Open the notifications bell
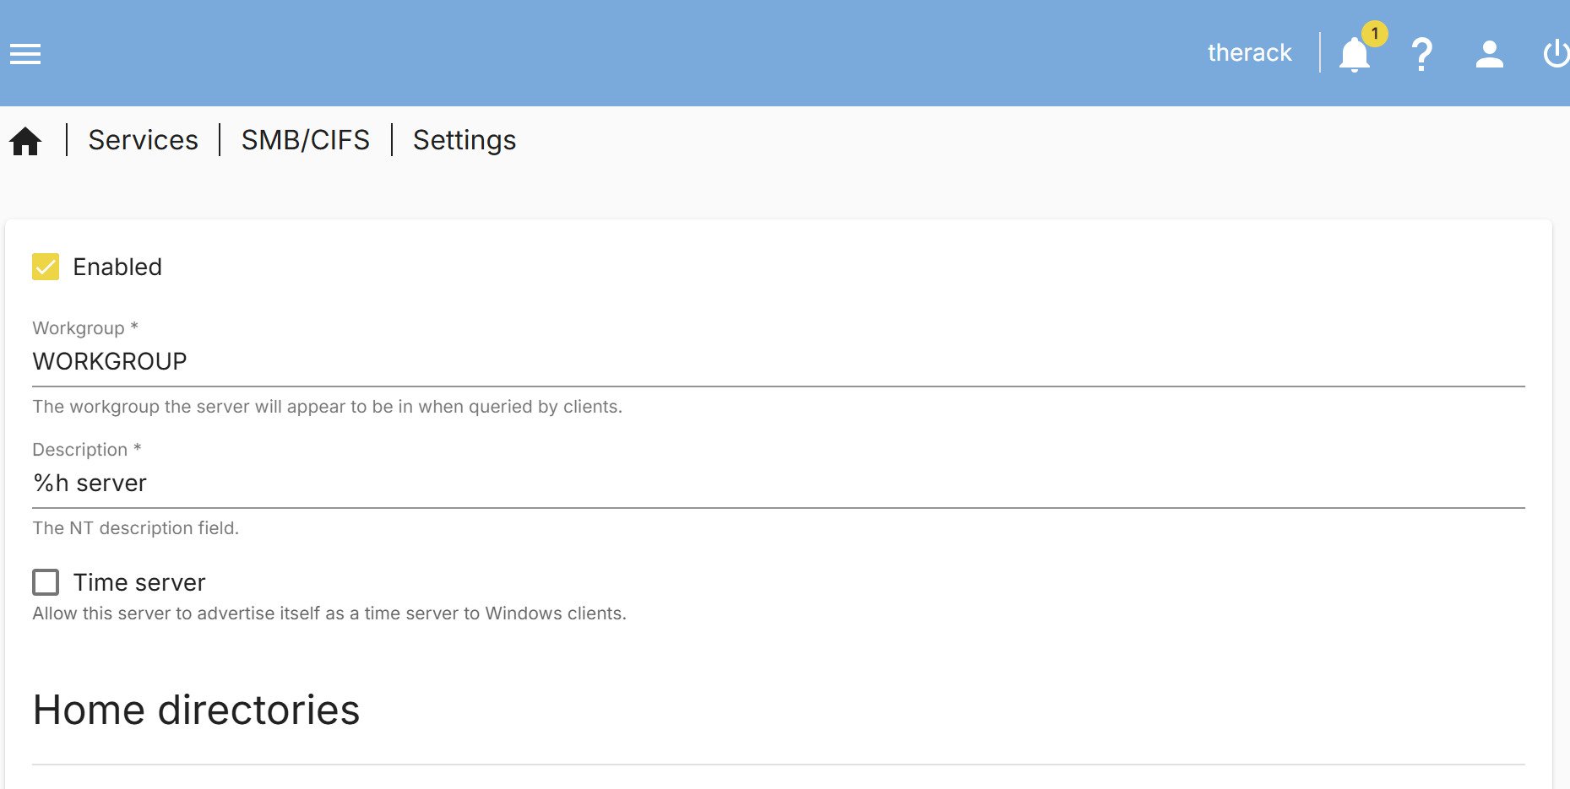1570x789 pixels. click(x=1354, y=55)
